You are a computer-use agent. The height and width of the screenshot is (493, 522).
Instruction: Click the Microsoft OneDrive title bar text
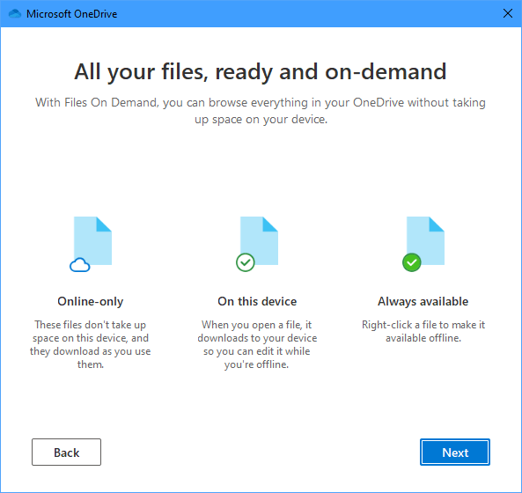click(71, 14)
